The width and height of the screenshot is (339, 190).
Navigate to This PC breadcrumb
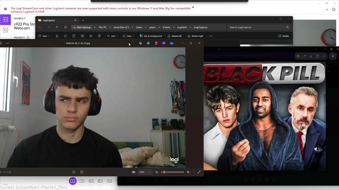(102, 27)
